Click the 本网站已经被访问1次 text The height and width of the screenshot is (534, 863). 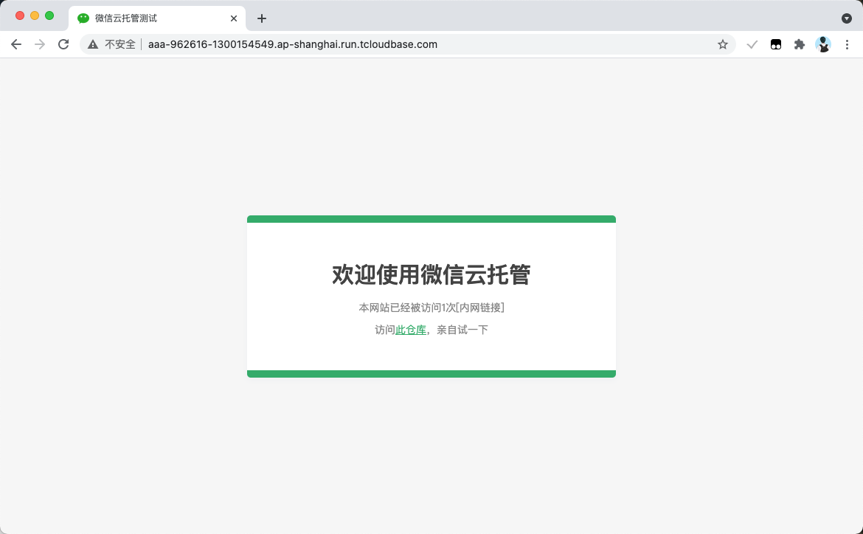407,308
